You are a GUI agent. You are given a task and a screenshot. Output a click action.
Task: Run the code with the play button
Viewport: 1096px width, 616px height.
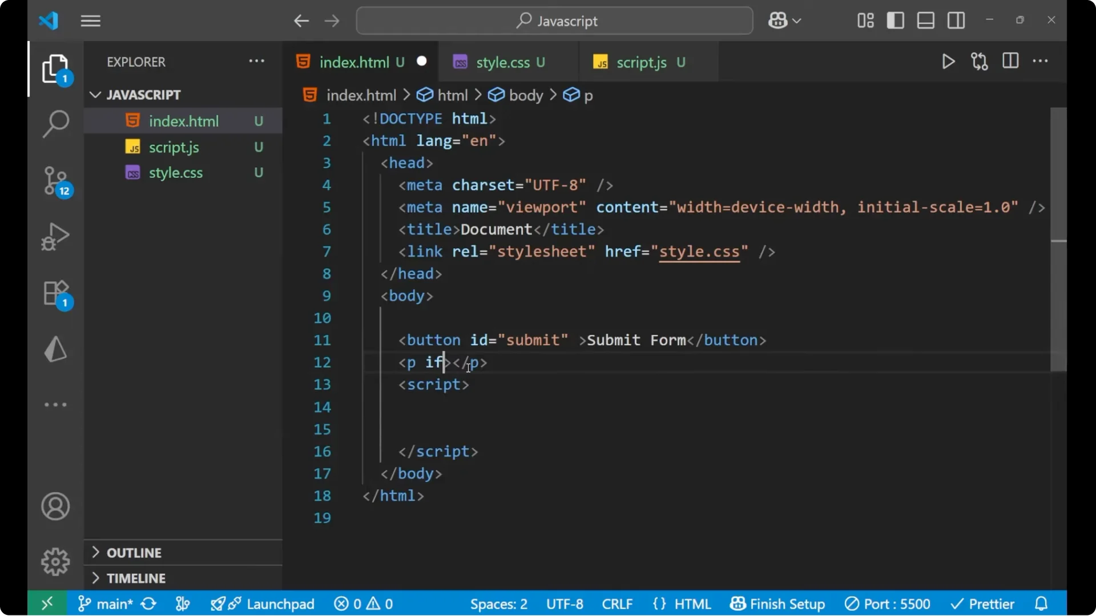(948, 62)
